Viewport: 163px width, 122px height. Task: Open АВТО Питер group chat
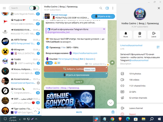tap(21, 42)
